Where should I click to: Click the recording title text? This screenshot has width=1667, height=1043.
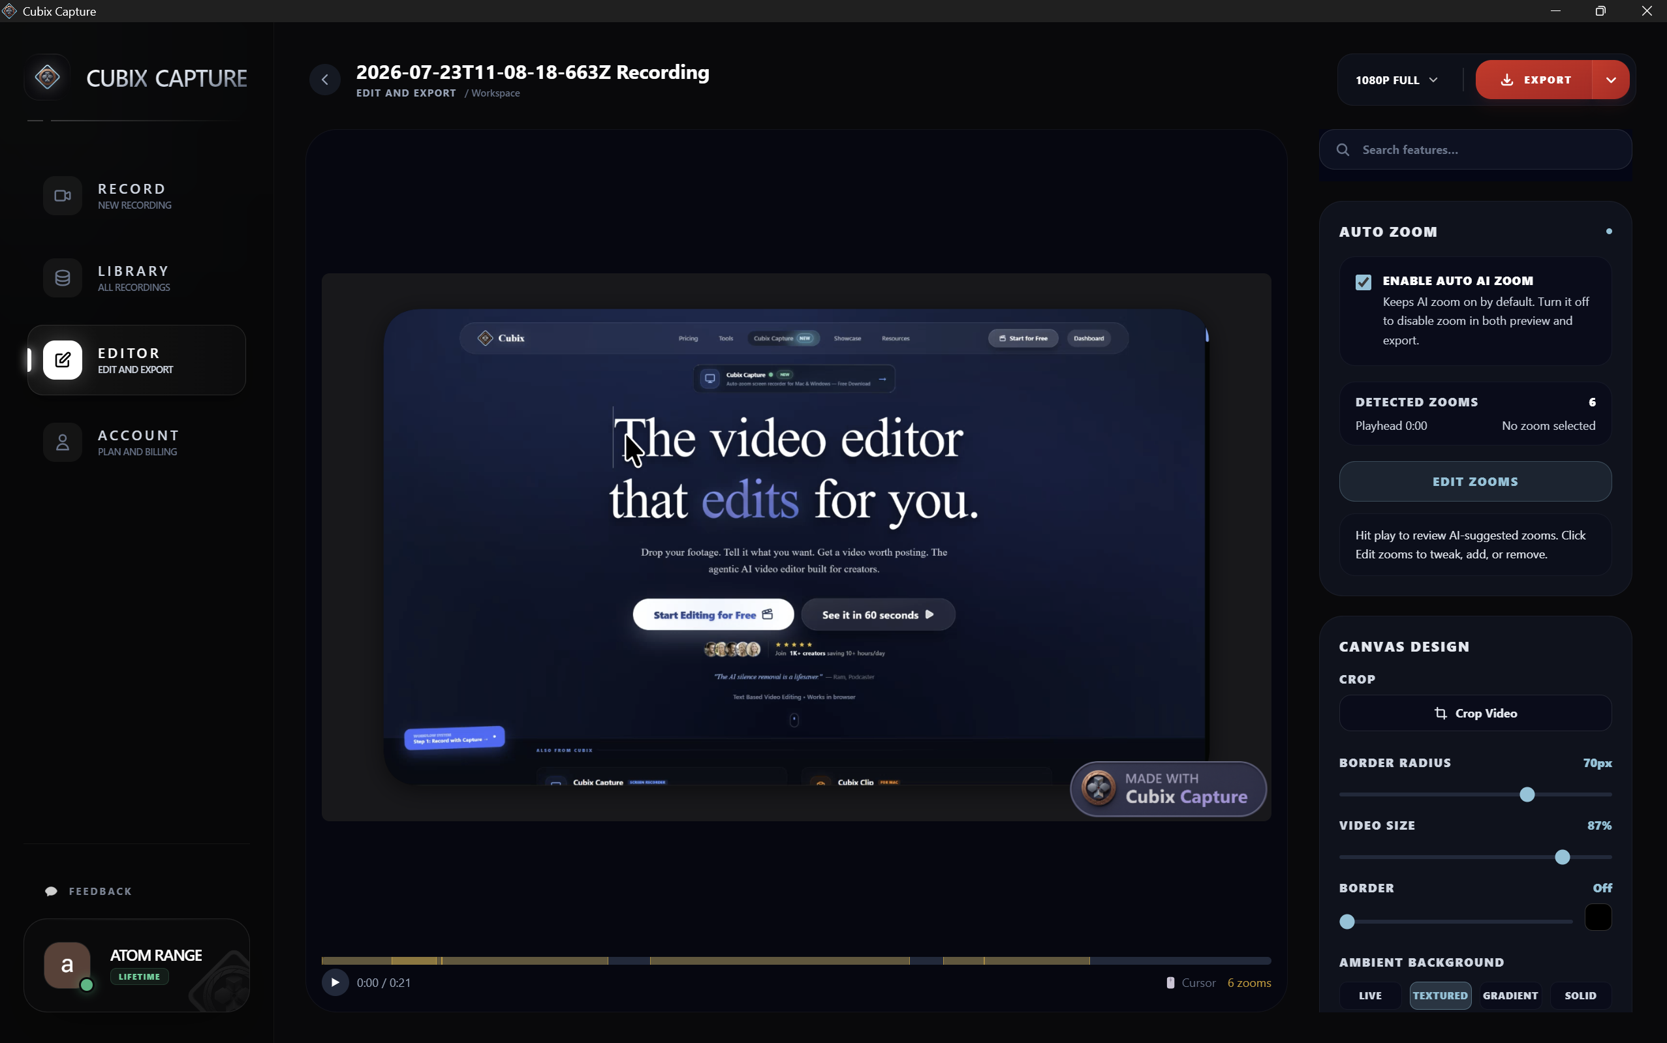point(532,72)
